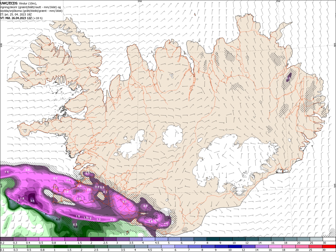Click the 0.7 precipitation value offshore
Image resolution: width=336 pixels, height=252 pixels.
pos(55,178)
